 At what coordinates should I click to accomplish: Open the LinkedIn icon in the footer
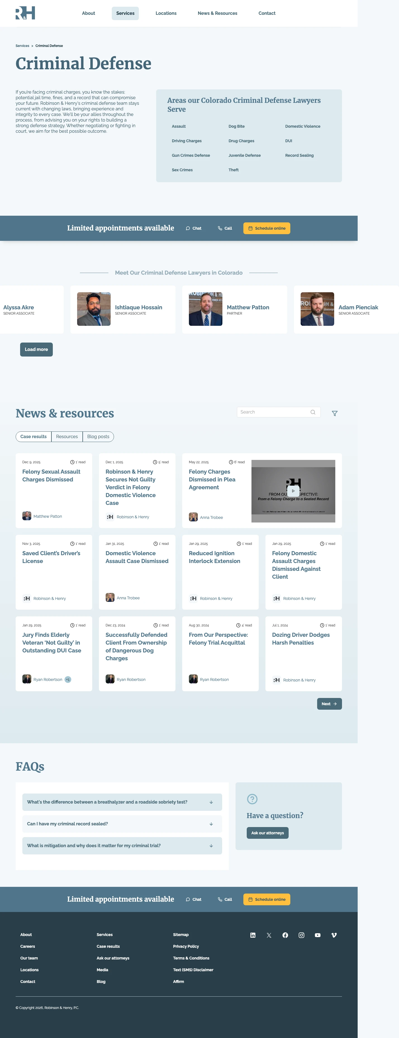[x=253, y=935]
